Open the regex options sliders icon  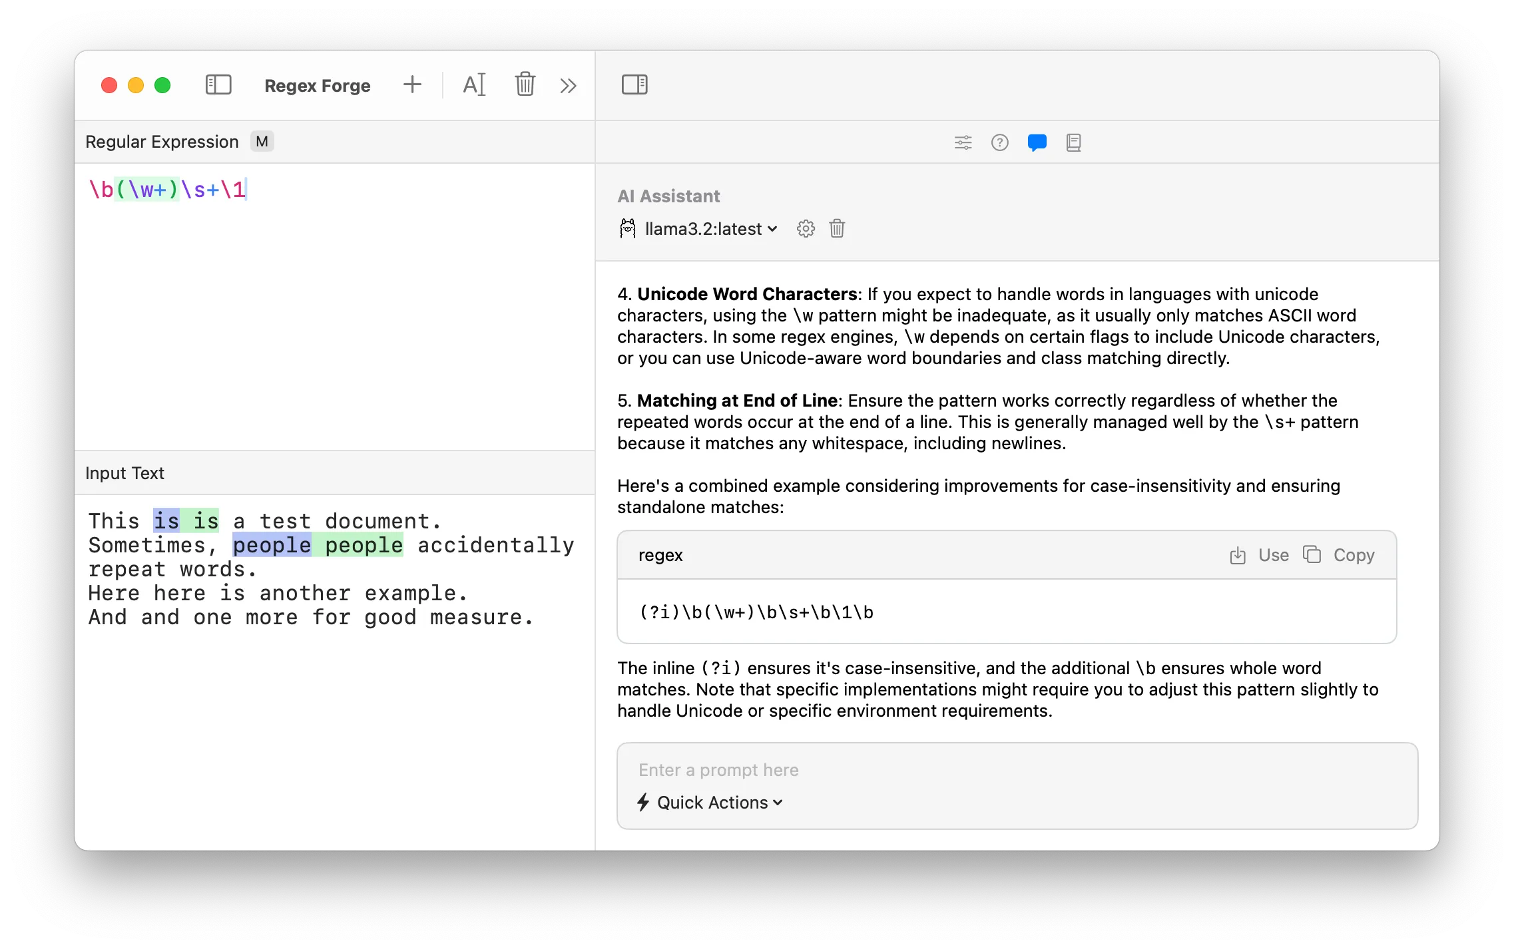963,142
